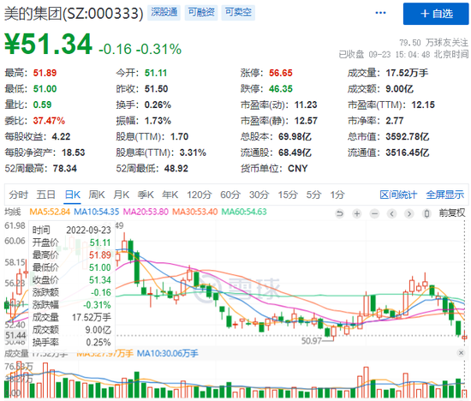The image size is (471, 401).
Task: Click the 成交量 value 17.52万手 in stats grid
Action: tap(407, 73)
